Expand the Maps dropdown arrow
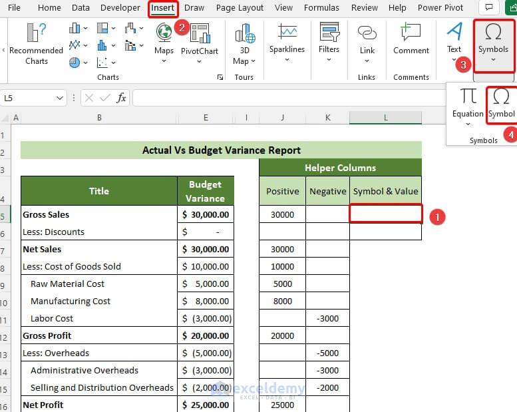Screen dimensions: 517x412 [164, 61]
